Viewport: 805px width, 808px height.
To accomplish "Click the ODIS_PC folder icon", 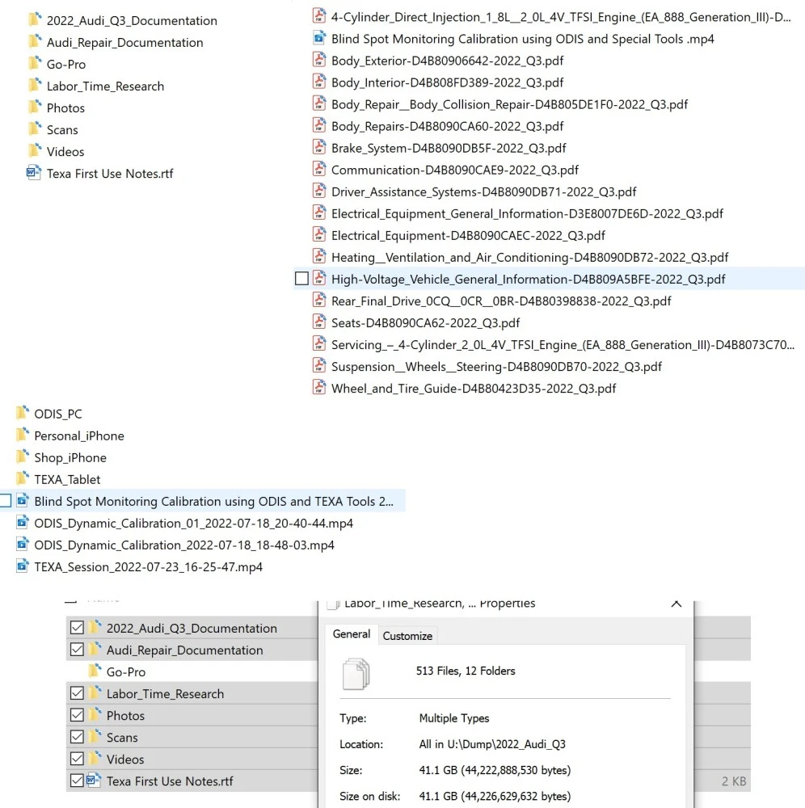I will point(22,413).
